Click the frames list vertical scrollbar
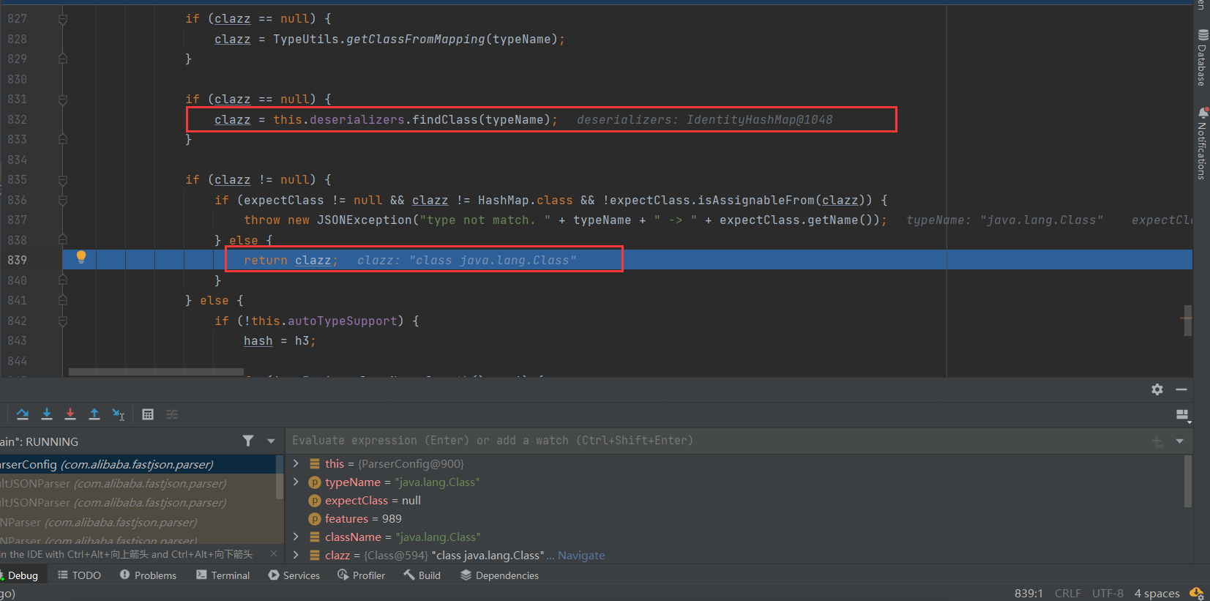 point(279,477)
